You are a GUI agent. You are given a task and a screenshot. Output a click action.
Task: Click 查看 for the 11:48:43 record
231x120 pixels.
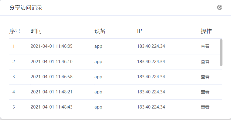coord(205,107)
